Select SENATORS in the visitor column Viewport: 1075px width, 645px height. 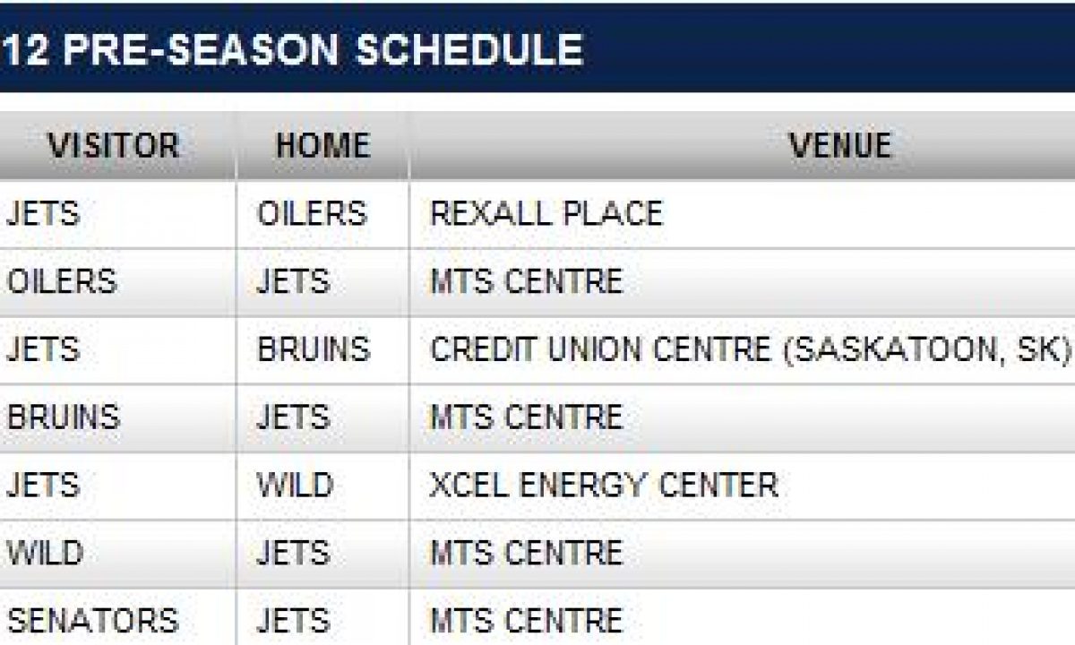pos(92,620)
